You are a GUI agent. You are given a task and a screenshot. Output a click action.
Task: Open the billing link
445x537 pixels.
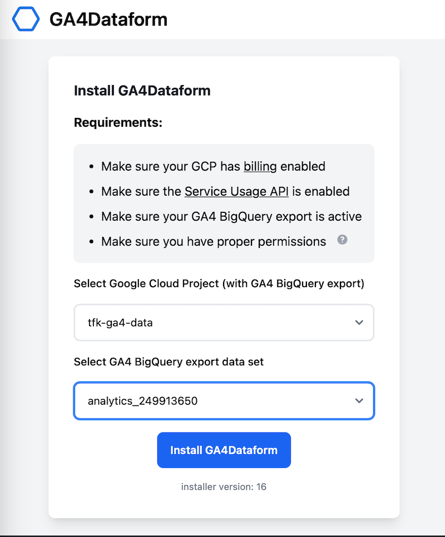pyautogui.click(x=260, y=166)
